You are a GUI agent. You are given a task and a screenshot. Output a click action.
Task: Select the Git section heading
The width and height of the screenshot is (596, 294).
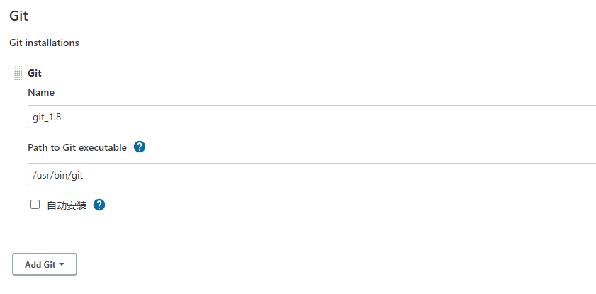[19, 16]
